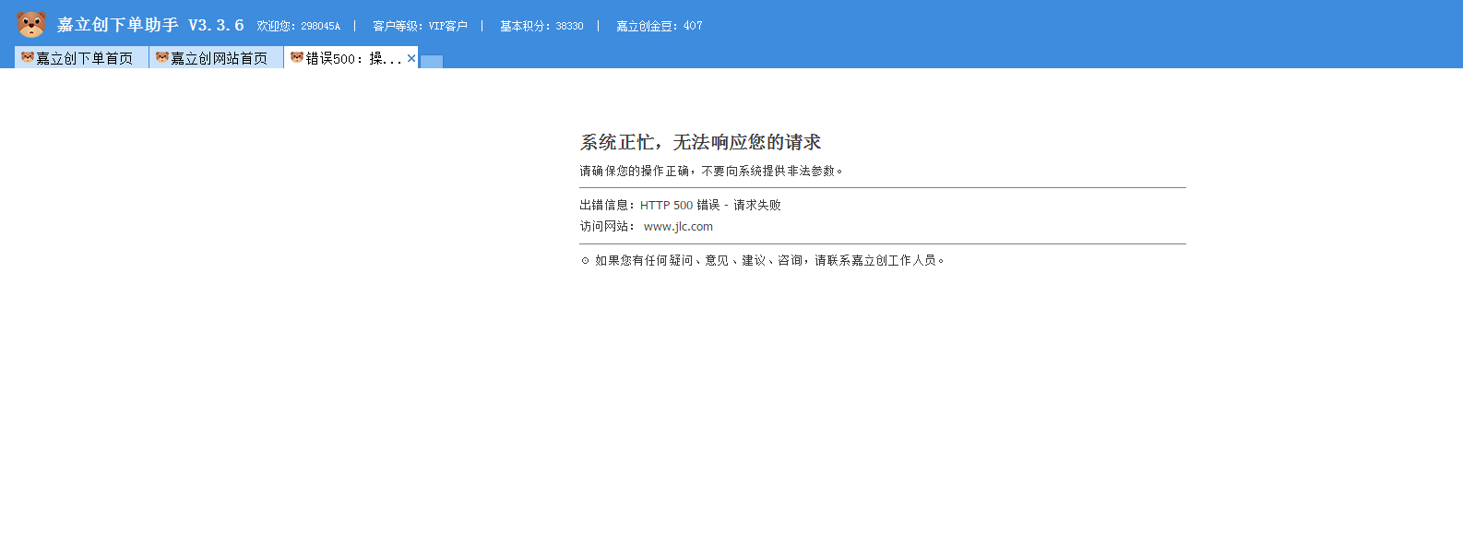Viewport: 1463px width, 534px height.
Task: Click 客户等级: VIP客户 label
Action: 420,26
